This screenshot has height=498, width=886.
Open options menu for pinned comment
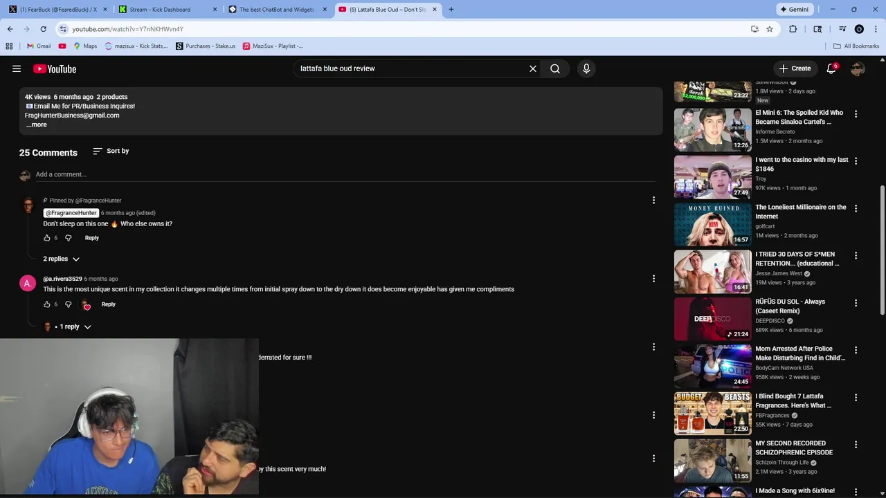[x=653, y=201]
